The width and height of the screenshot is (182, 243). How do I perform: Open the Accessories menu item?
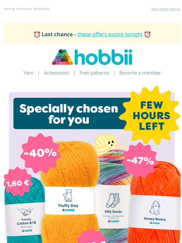point(56,73)
